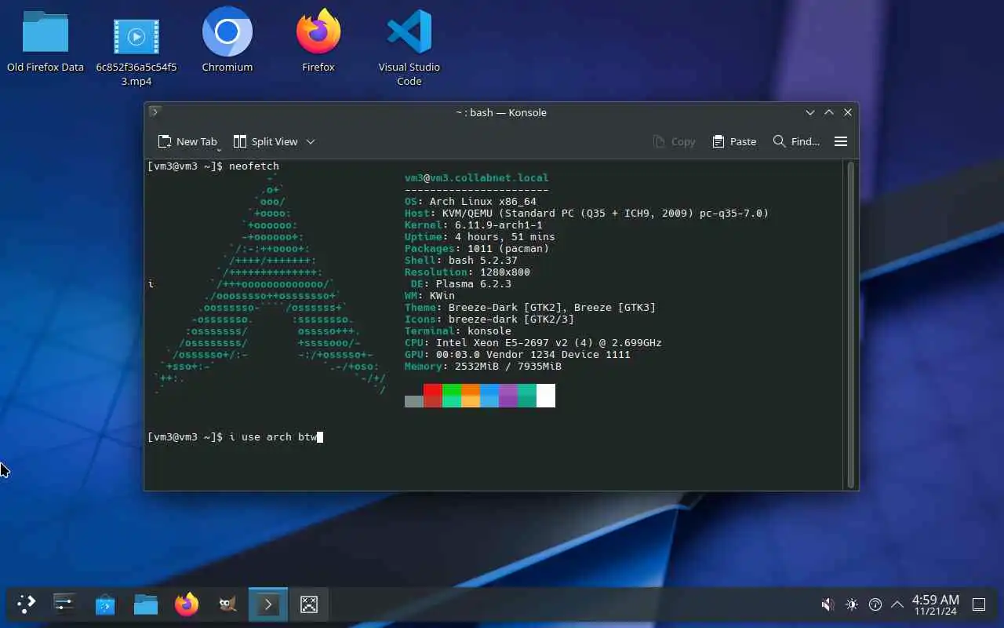Click the Konsole title bar text
1004x628 pixels.
501,112
